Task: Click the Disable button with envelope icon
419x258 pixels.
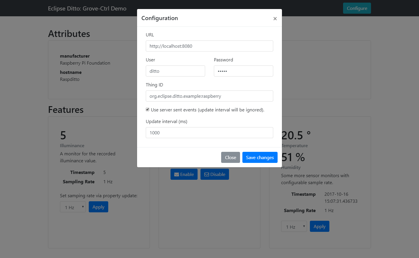Action: point(215,174)
